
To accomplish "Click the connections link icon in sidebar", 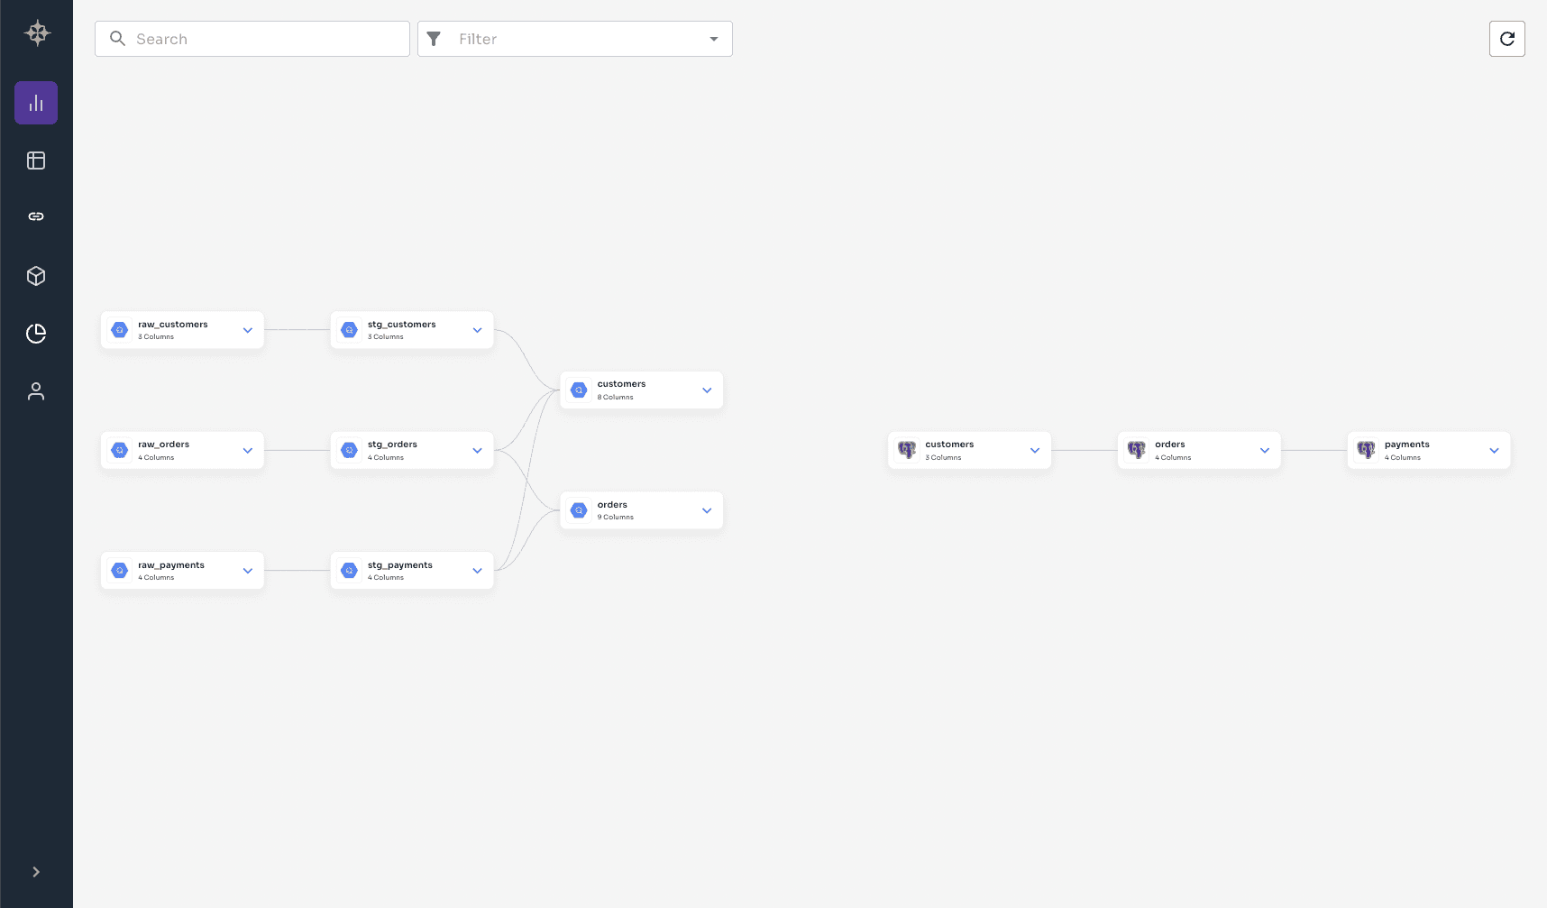I will coord(35,216).
